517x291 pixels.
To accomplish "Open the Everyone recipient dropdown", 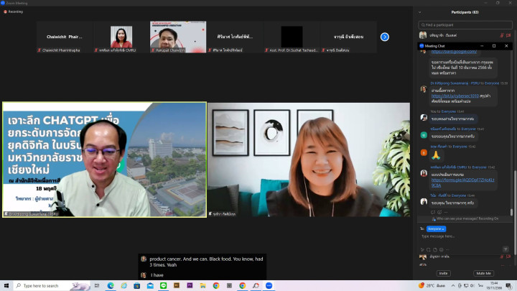I will pos(436,228).
